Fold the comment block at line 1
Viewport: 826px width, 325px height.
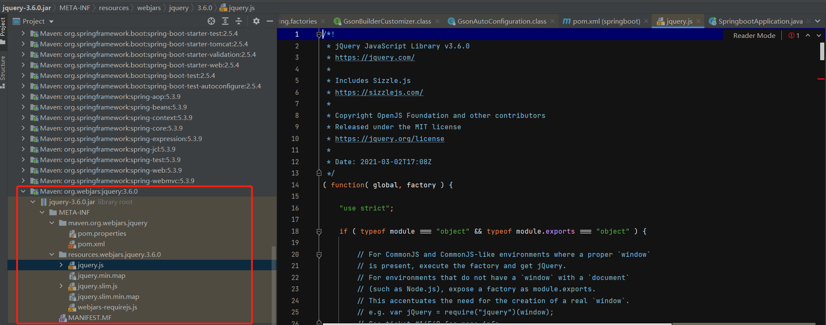pos(319,35)
